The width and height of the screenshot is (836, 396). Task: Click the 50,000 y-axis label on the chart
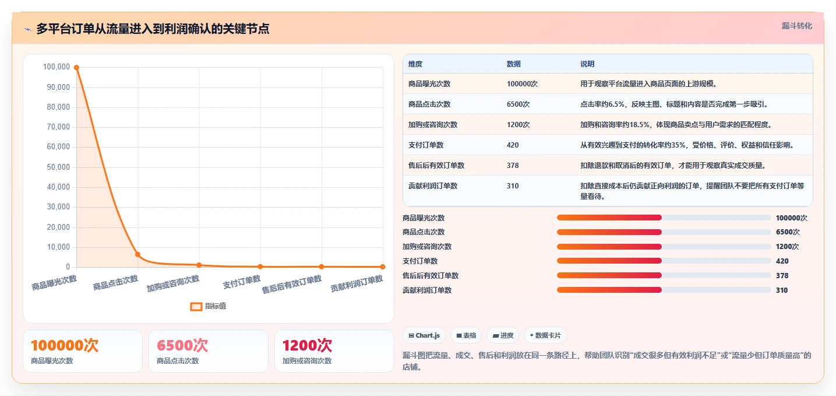58,167
